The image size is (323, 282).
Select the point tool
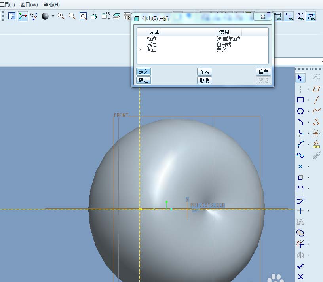[x=300, y=167]
